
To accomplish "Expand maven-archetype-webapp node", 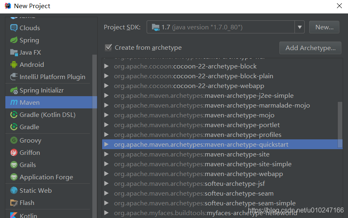I will click(x=106, y=174).
